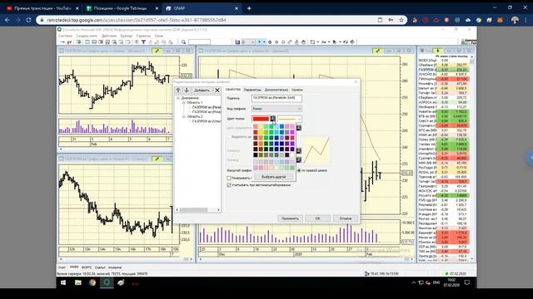
Task: Move selected chart item up with arrow icon
Action: pos(178,91)
